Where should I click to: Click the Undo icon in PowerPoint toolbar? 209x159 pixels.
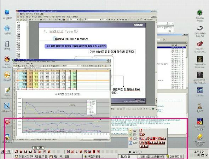(x=47, y=19)
